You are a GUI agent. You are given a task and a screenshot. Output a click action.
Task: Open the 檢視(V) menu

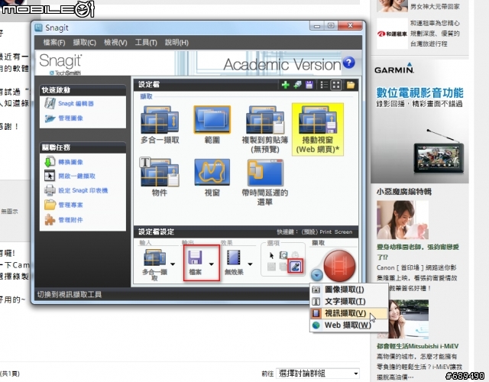tap(115, 43)
